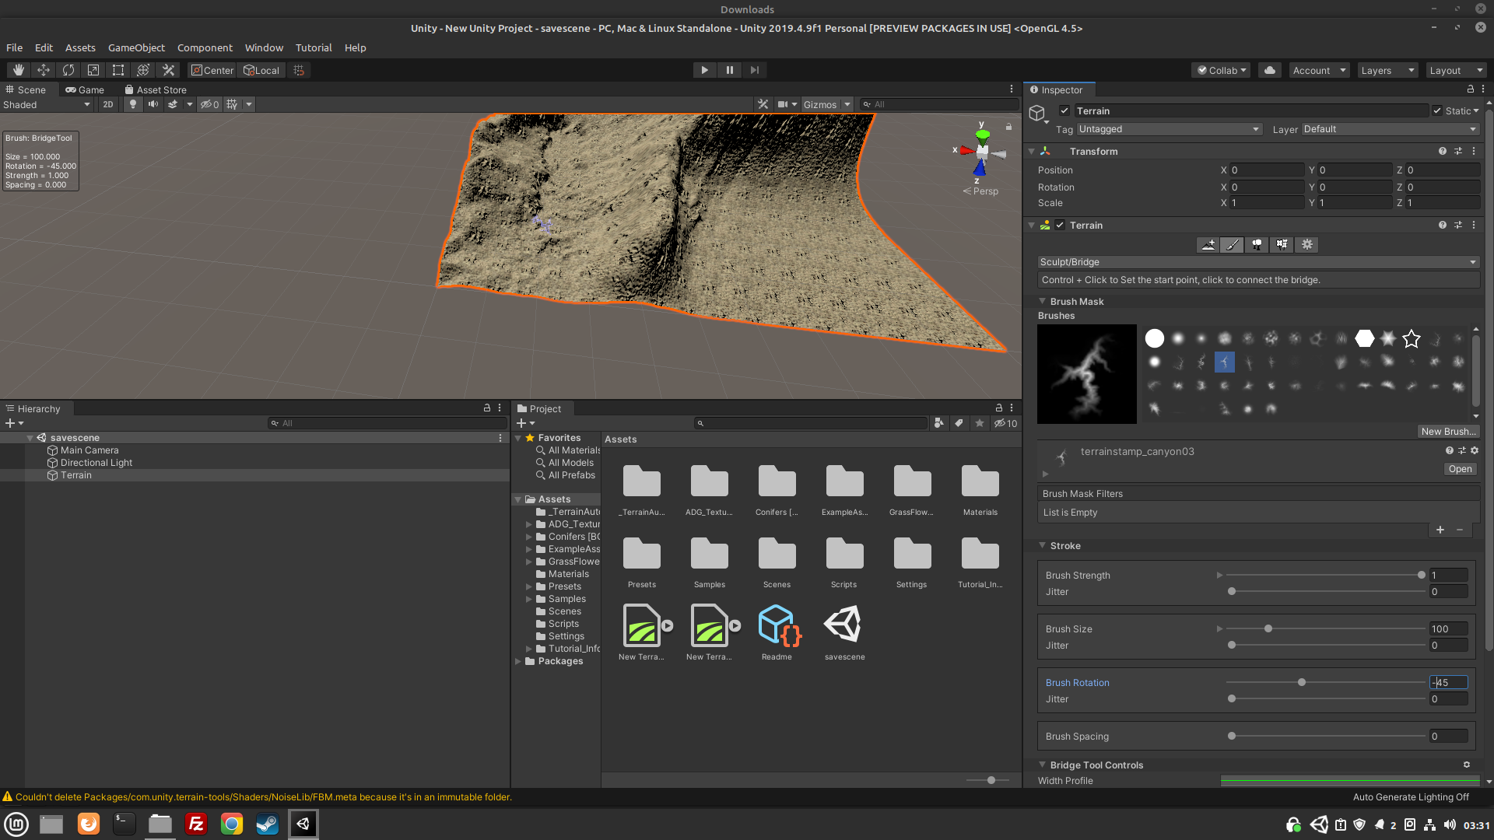
Task: Select the star-shaped brush
Action: tap(1412, 338)
